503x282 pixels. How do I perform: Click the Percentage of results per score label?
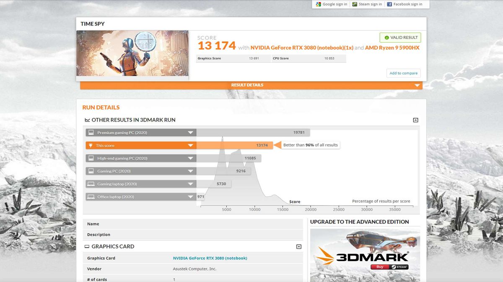[381, 201]
